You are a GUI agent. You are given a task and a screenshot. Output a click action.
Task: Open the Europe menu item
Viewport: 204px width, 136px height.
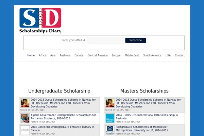pyautogui.click(x=116, y=55)
